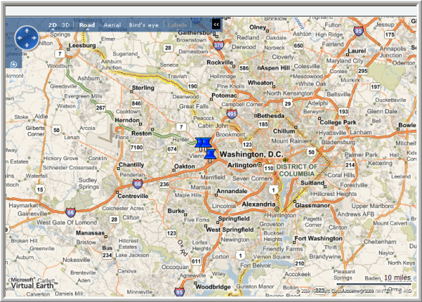Click the Washington, D.C. map label
The width and height of the screenshot is (422, 302).
point(251,154)
